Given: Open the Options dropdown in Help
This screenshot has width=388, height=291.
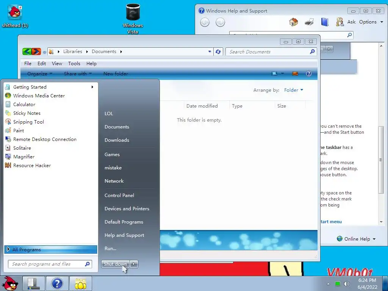Looking at the screenshot, I should point(371,22).
